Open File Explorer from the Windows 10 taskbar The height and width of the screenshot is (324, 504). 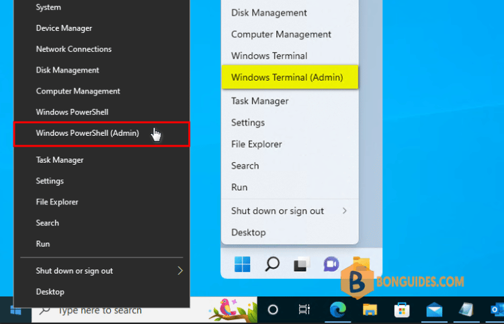(x=370, y=310)
